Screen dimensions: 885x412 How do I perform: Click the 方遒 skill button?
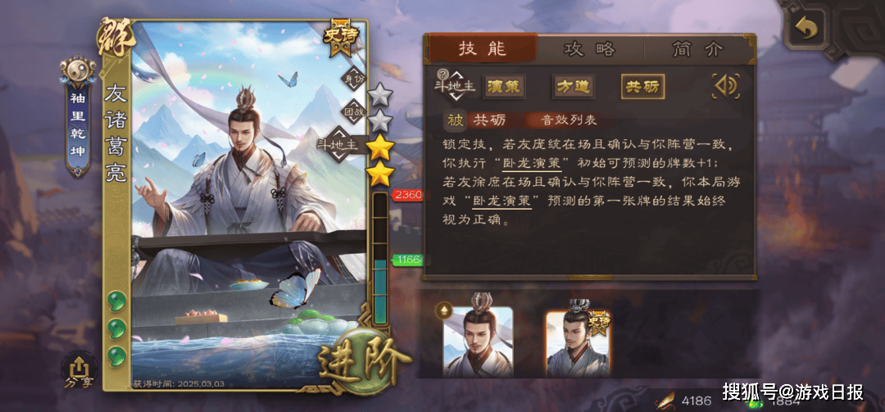pyautogui.click(x=573, y=87)
